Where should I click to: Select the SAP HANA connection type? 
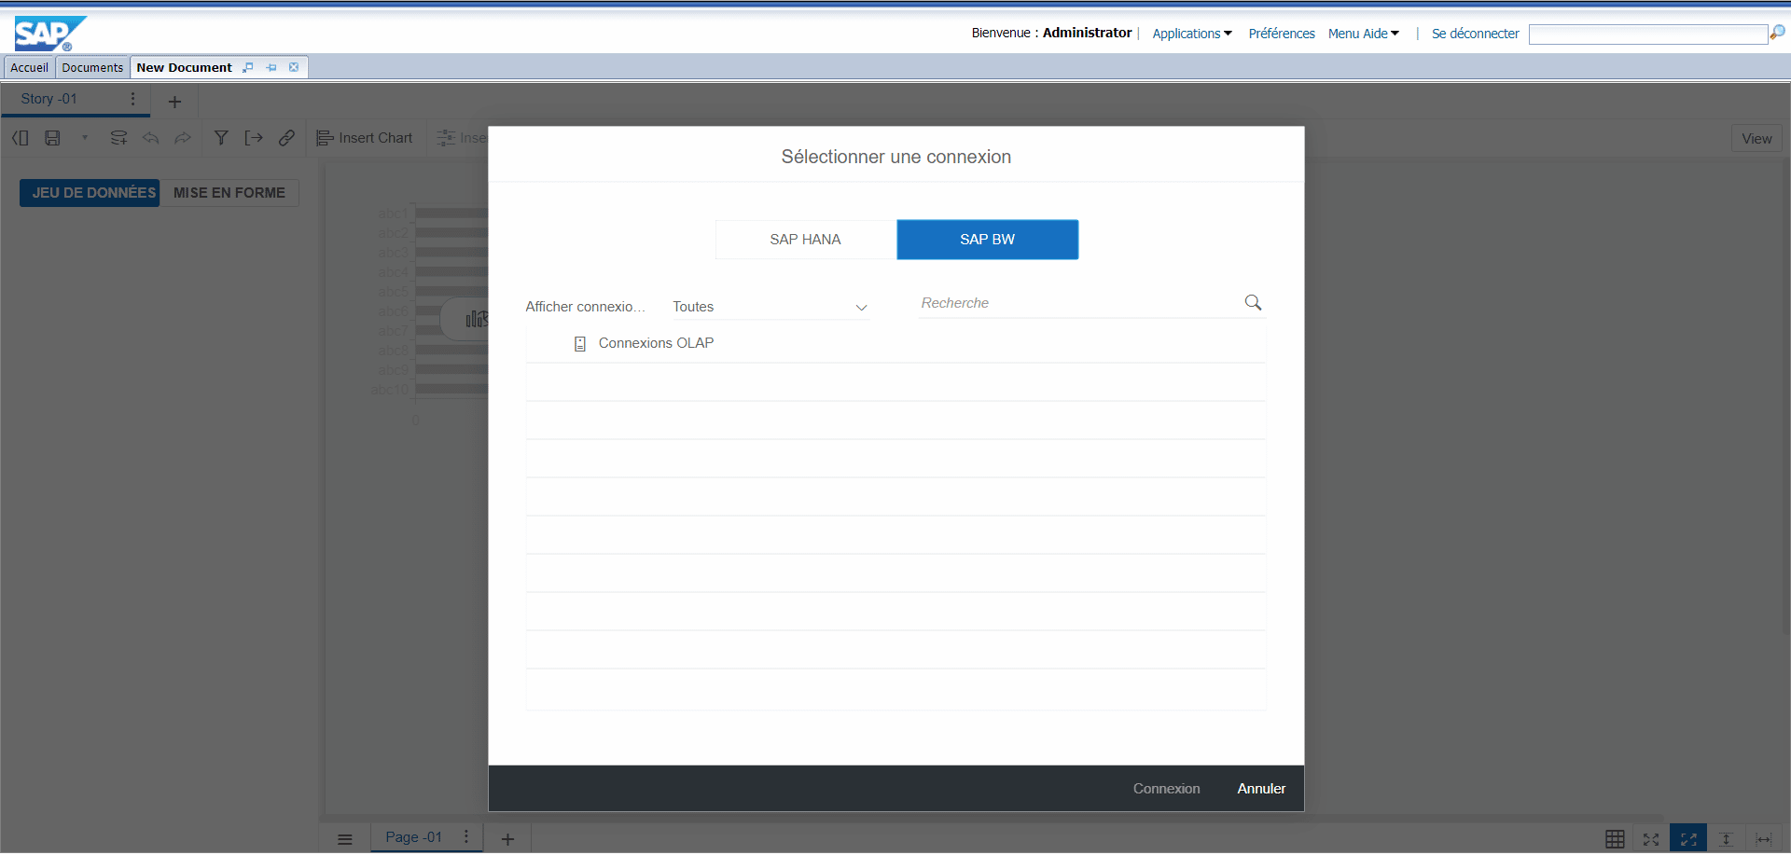(806, 240)
